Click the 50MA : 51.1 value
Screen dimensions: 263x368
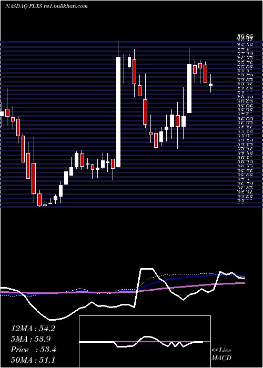coord(33,360)
